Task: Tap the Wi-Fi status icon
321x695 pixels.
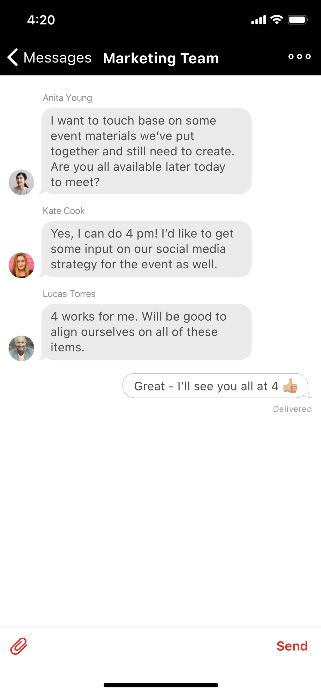Action: tap(277, 20)
